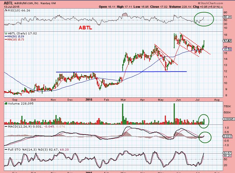Click the May label under the price panel

coord(161,100)
